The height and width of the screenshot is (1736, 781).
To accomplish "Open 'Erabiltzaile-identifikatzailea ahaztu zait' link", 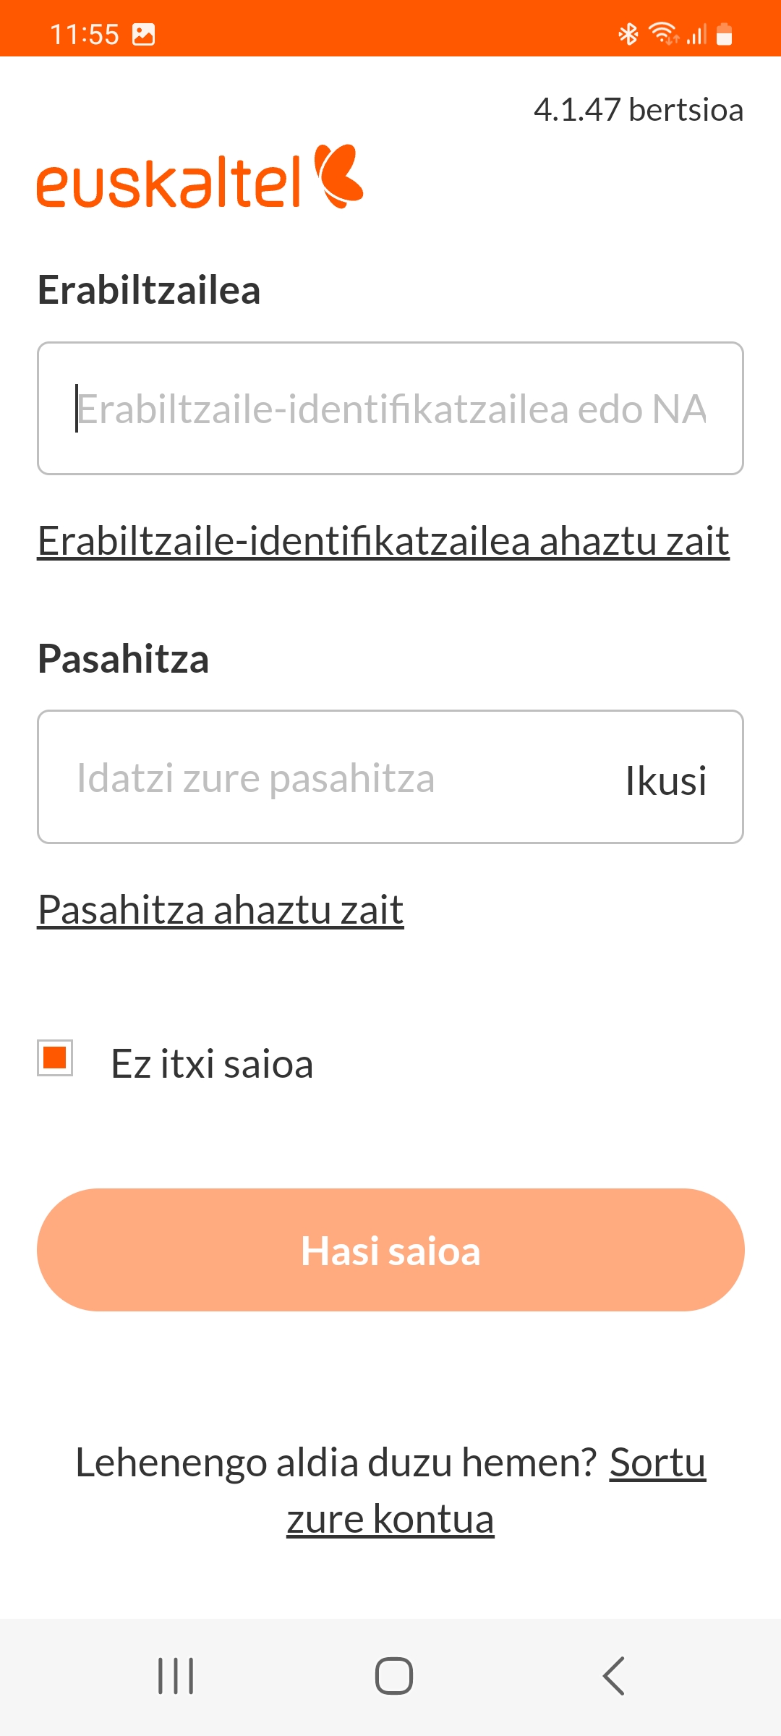I will (383, 541).
